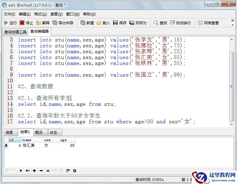Choose 另存为 to save as
This screenshot has width=237, height=184.
[138, 23]
